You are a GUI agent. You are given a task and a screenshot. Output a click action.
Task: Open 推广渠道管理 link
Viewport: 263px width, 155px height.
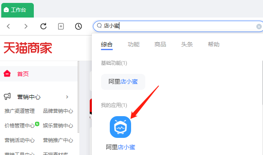point(20,111)
